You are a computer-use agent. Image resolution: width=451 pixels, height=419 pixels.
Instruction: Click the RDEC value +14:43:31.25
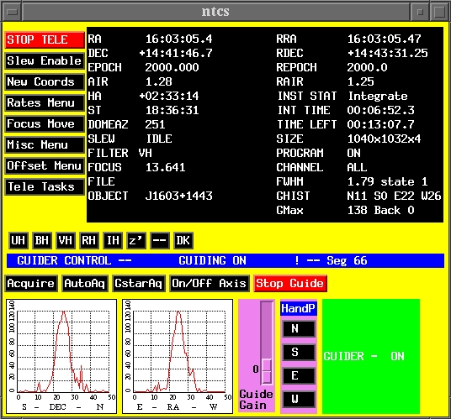tap(387, 53)
